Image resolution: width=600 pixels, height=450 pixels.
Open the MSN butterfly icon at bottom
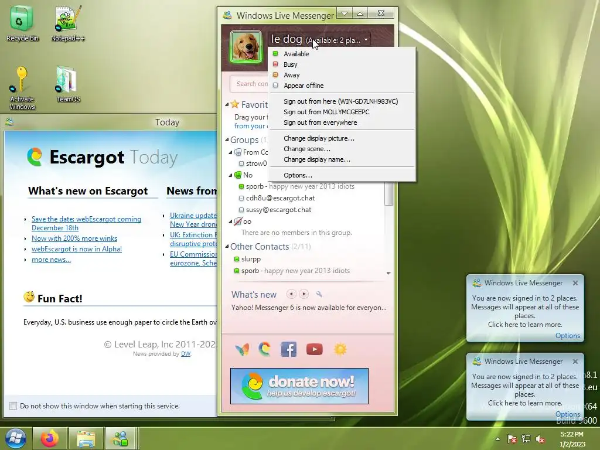(242, 349)
